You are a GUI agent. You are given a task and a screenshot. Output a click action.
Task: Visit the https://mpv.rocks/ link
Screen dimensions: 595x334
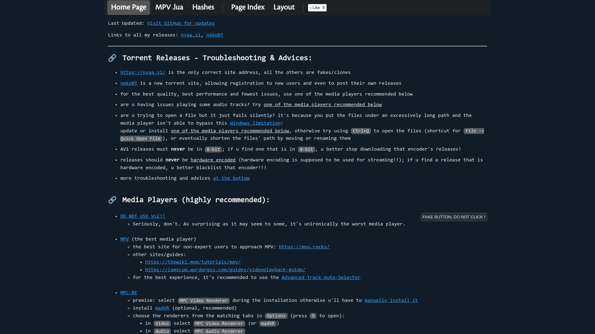[304, 247]
